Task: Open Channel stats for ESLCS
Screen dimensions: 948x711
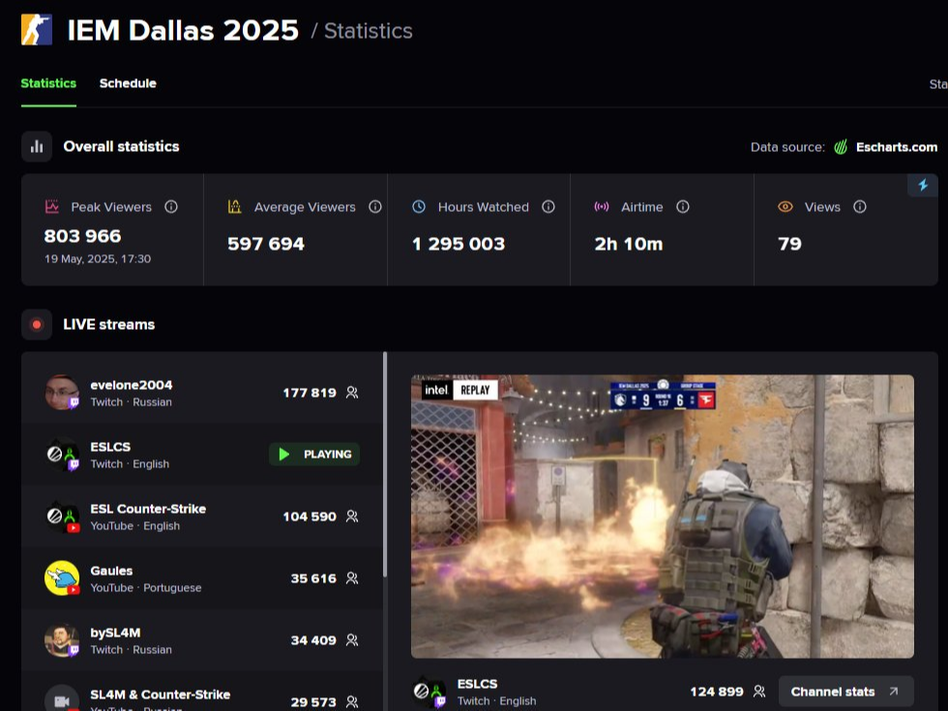Action: [845, 691]
